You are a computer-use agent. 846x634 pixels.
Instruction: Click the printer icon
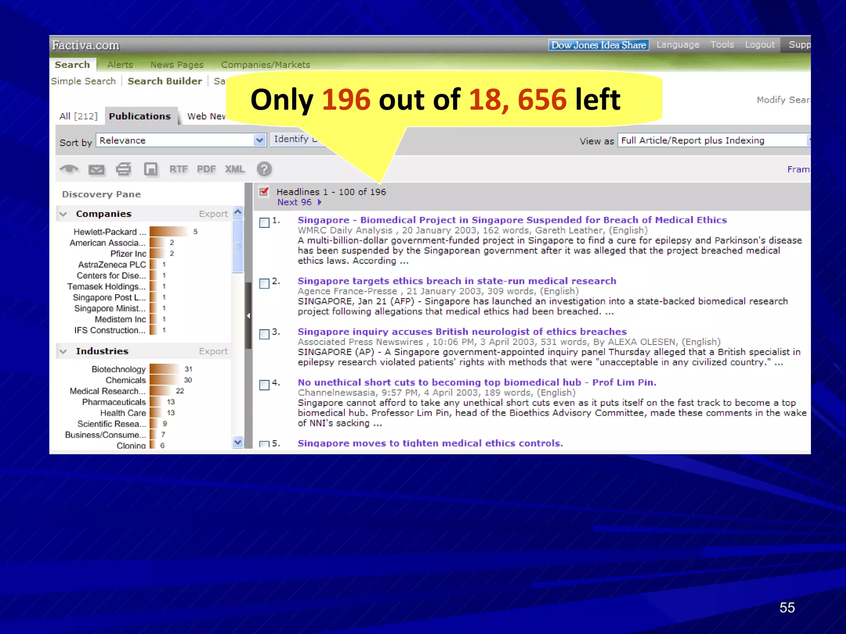[123, 169]
